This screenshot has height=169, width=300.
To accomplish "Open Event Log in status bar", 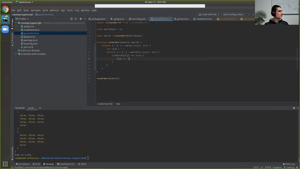I will click(x=289, y=164).
